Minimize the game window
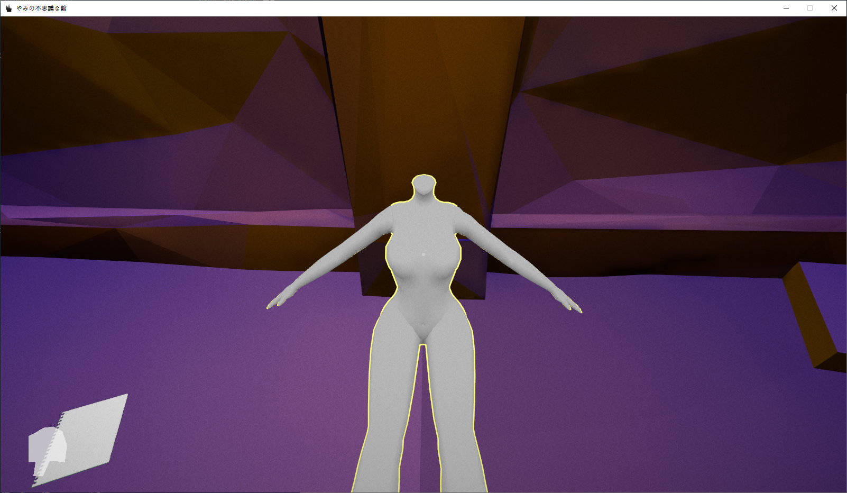847x493 pixels. [786, 8]
